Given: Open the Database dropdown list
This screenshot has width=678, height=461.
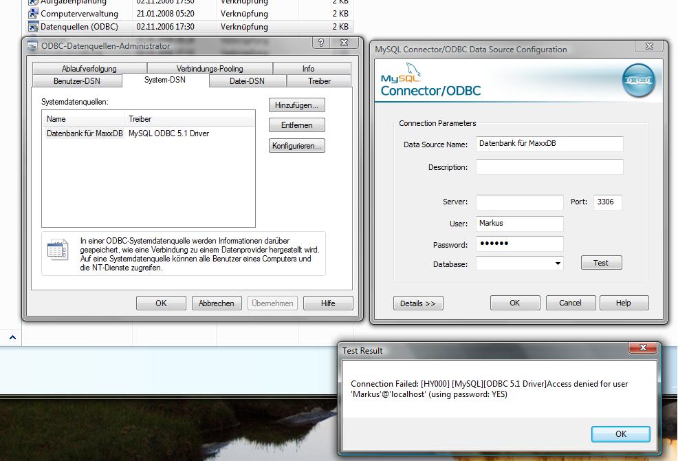Looking at the screenshot, I should tap(558, 263).
